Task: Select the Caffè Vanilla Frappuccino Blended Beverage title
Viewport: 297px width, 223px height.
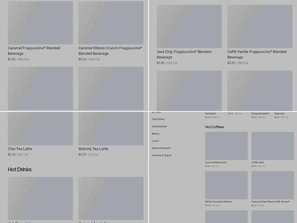Action: point(257,54)
